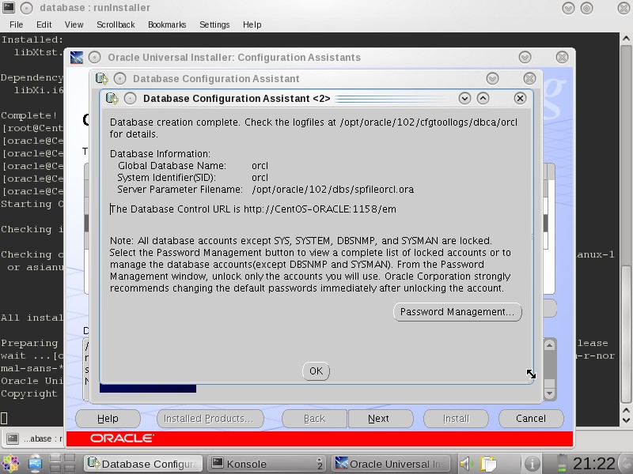Viewport: 633px width, 474px height.
Task: Minimize the Oracle Universal Installer window
Action: tap(525, 58)
